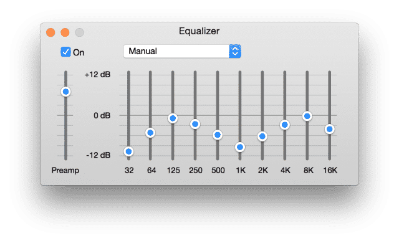Click the 1K band slider knob
Image resolution: width=399 pixels, height=243 pixels.
click(x=240, y=147)
